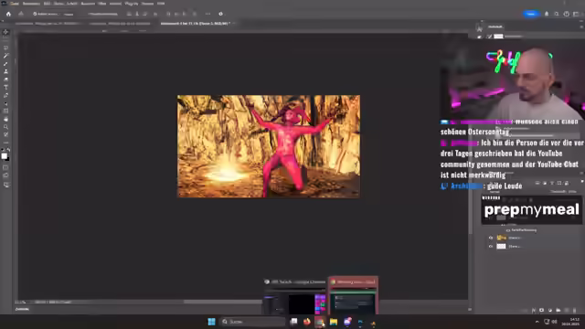Select the highlighted Chrome window preview thumbnail
The height and width of the screenshot is (329, 585).
pyautogui.click(x=354, y=296)
